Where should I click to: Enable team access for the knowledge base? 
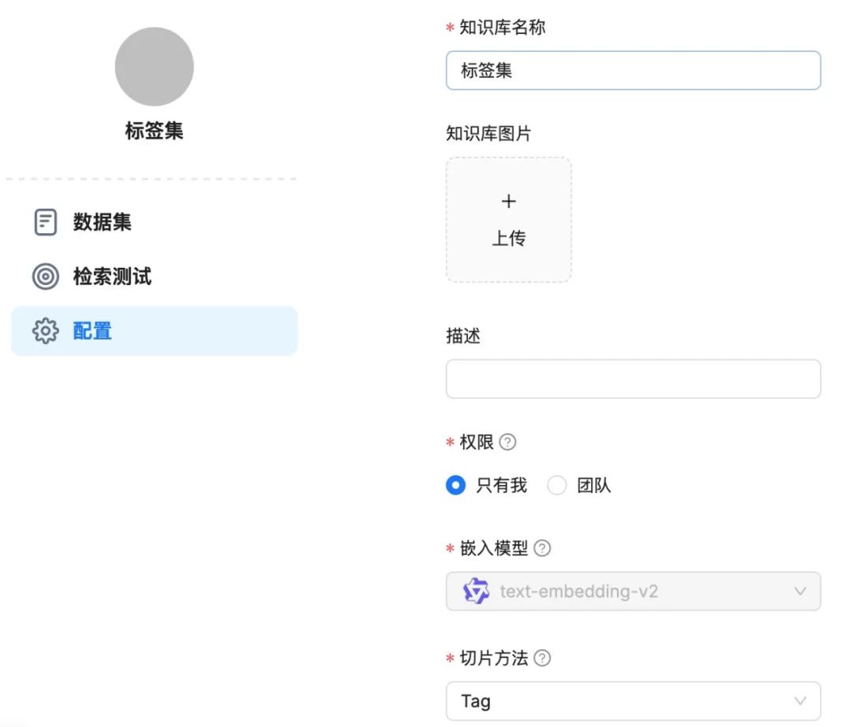pyautogui.click(x=557, y=485)
